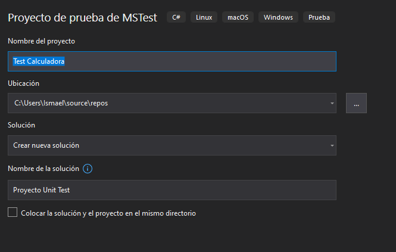Screen dimensions: 396x252
Task: Click the C# language tag
Action: [x=176, y=17]
